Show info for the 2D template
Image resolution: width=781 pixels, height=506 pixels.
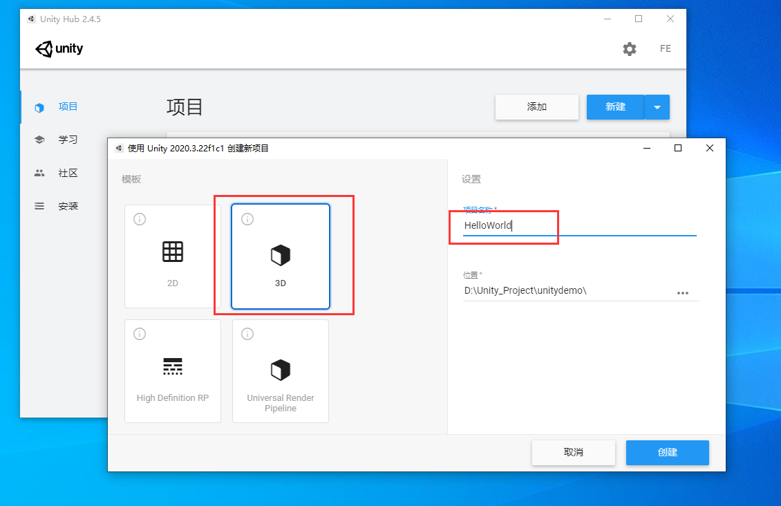pyautogui.click(x=140, y=219)
